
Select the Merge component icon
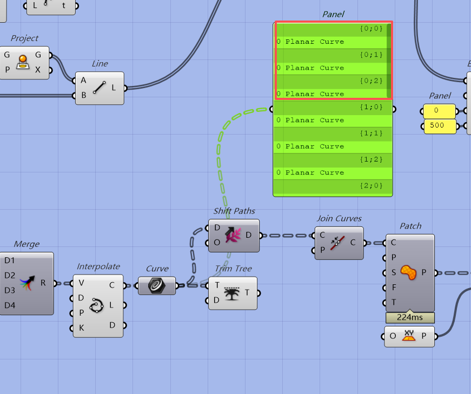(26, 283)
